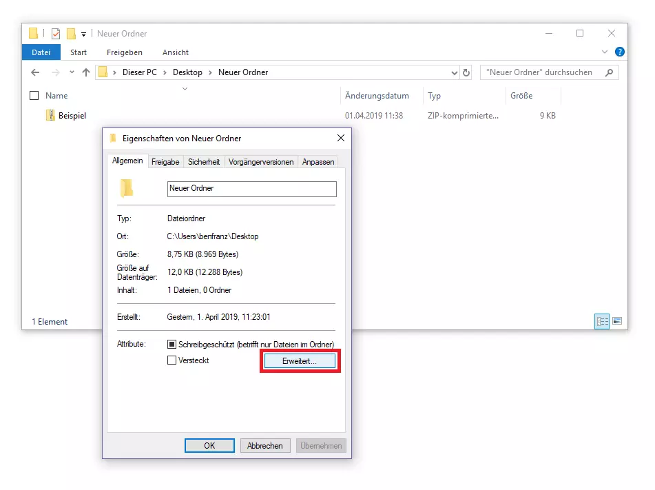Click the address bar folder icon

pyautogui.click(x=103, y=72)
